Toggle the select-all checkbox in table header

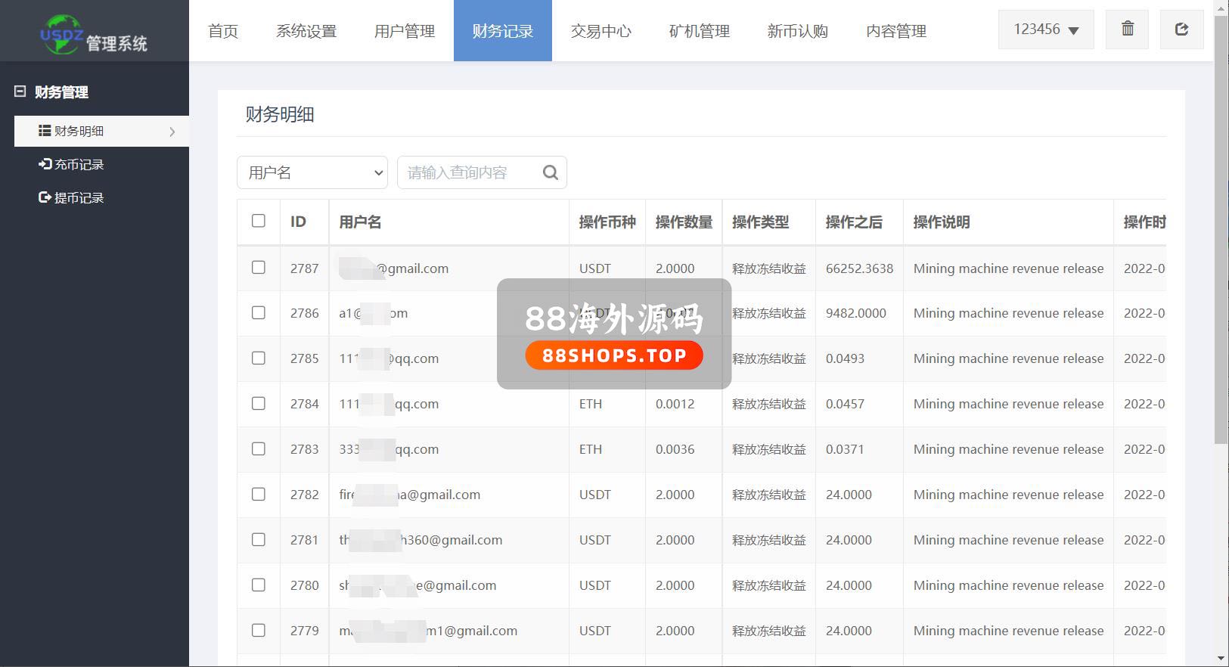click(259, 221)
